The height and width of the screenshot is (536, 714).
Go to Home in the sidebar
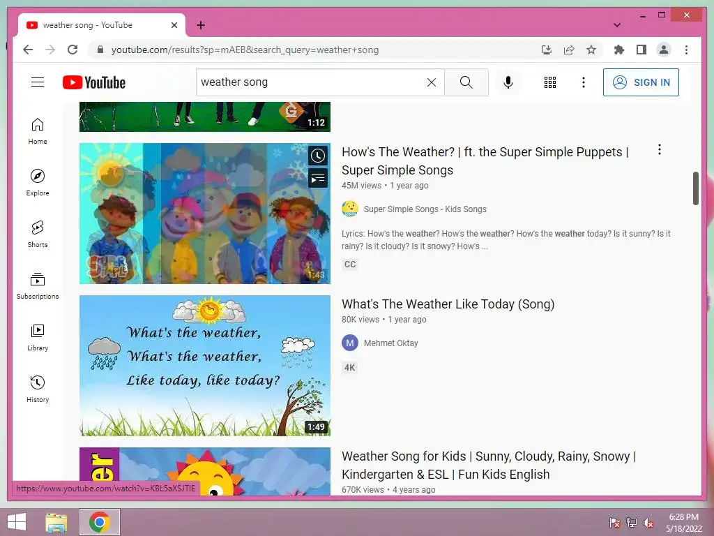point(38,131)
